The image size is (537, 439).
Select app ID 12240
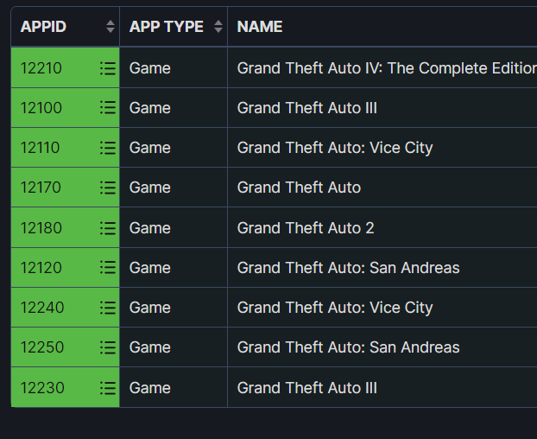[42, 308]
